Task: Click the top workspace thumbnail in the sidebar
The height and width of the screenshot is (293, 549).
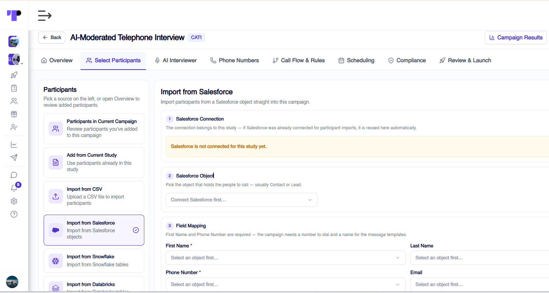Action: coord(14,41)
